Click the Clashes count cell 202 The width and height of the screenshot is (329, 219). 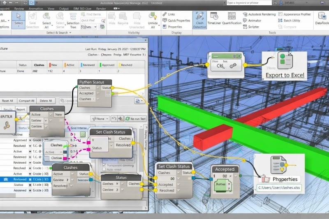point(35,71)
